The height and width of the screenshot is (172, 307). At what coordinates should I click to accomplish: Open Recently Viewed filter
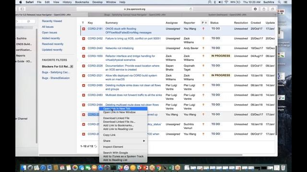pos(52,21)
